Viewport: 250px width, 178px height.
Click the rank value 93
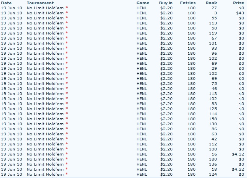click(214, 48)
